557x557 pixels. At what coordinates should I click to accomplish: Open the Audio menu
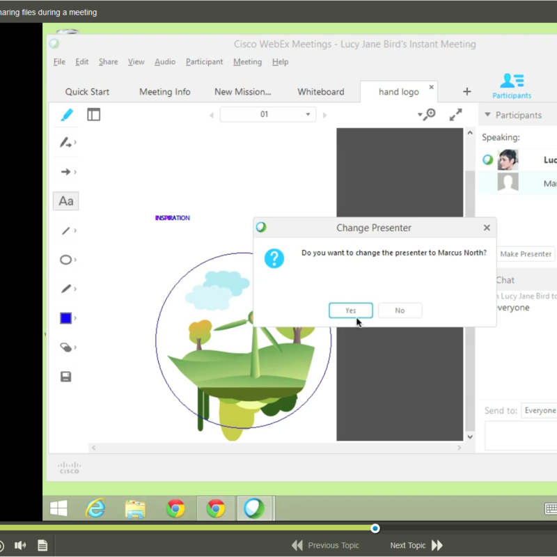pyautogui.click(x=165, y=62)
